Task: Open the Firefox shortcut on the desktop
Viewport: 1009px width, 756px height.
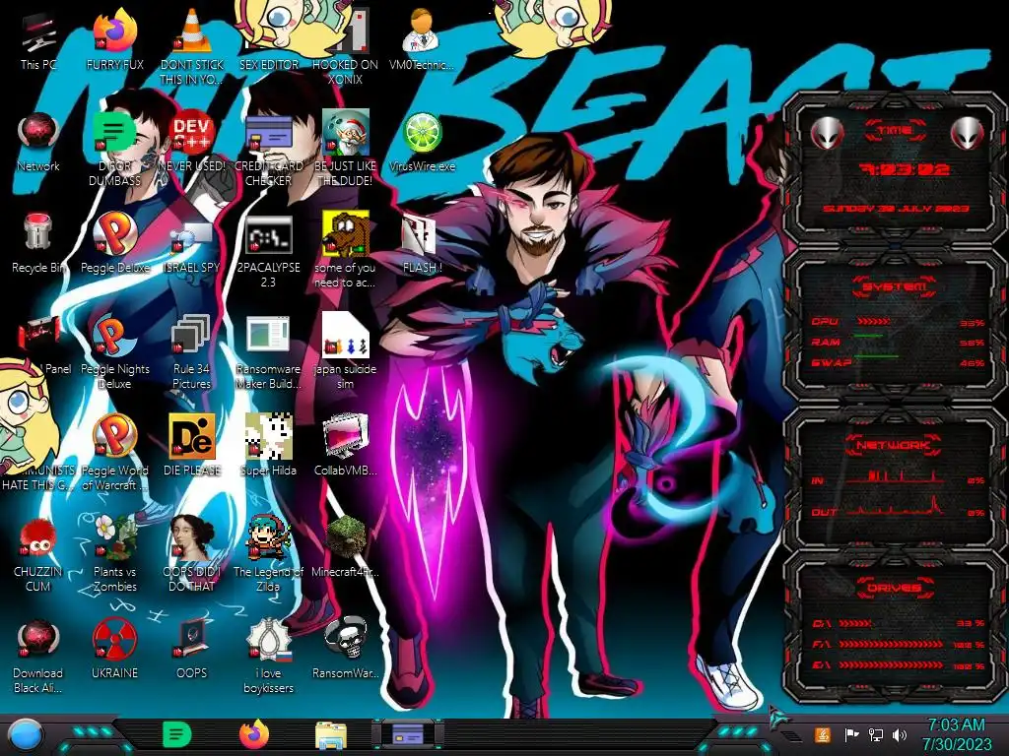Action: (x=114, y=38)
